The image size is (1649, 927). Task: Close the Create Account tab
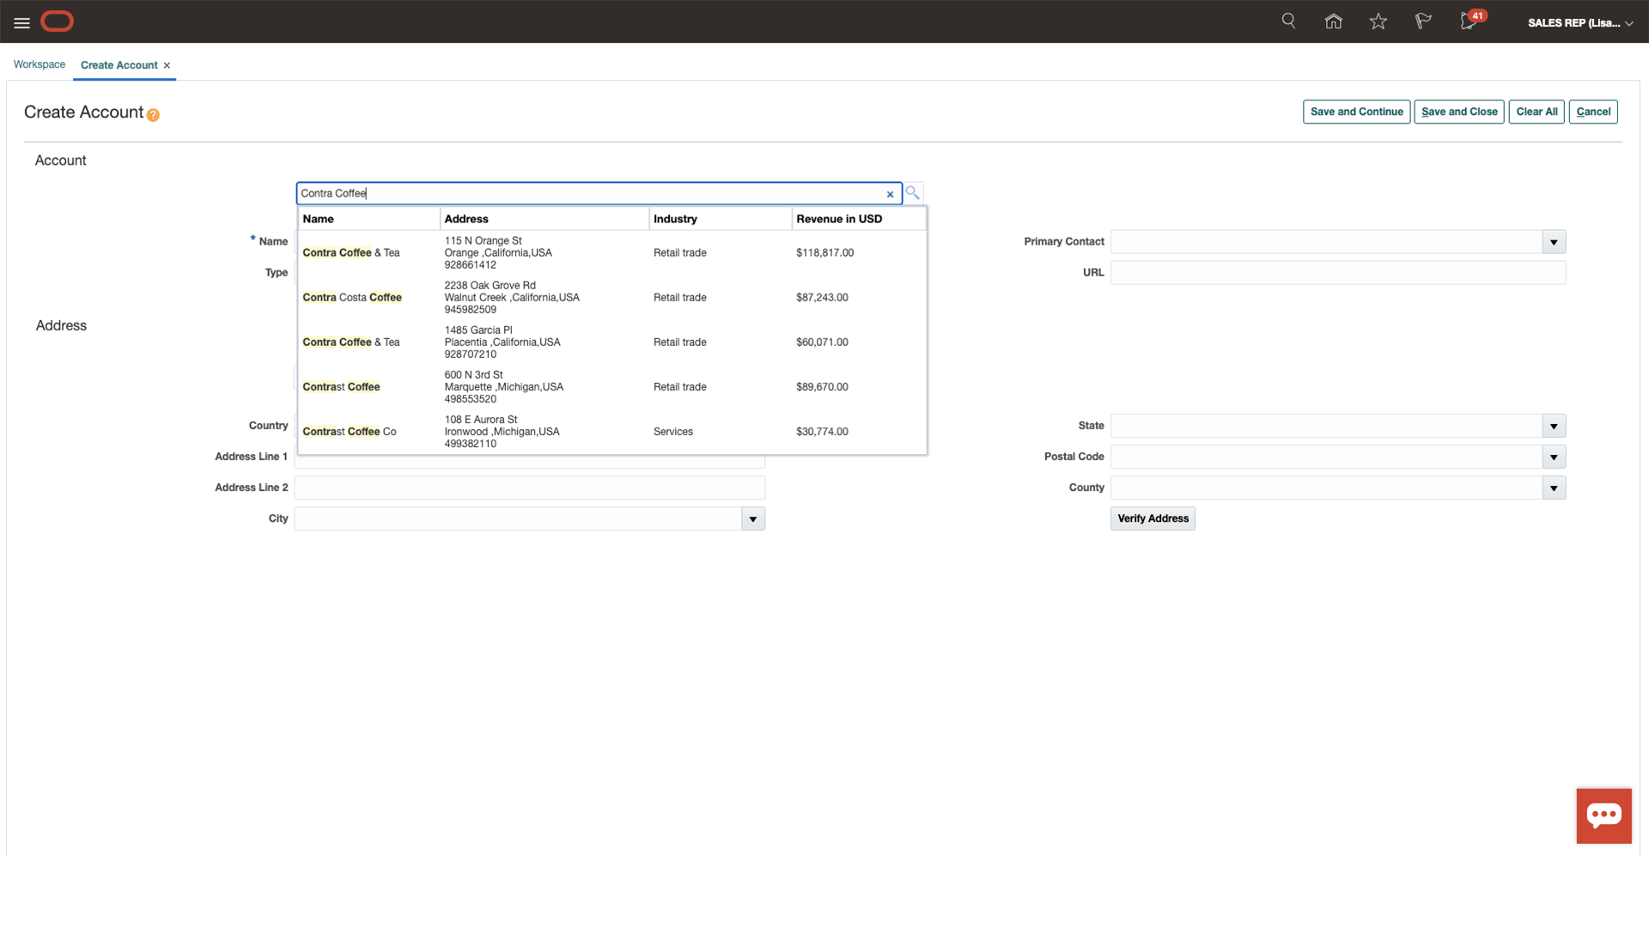click(x=167, y=65)
